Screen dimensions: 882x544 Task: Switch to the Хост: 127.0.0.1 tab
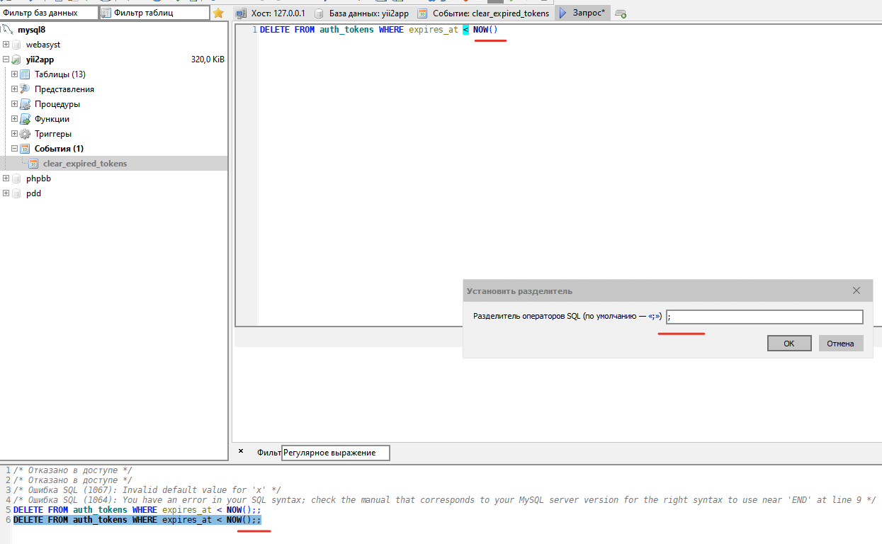click(271, 13)
